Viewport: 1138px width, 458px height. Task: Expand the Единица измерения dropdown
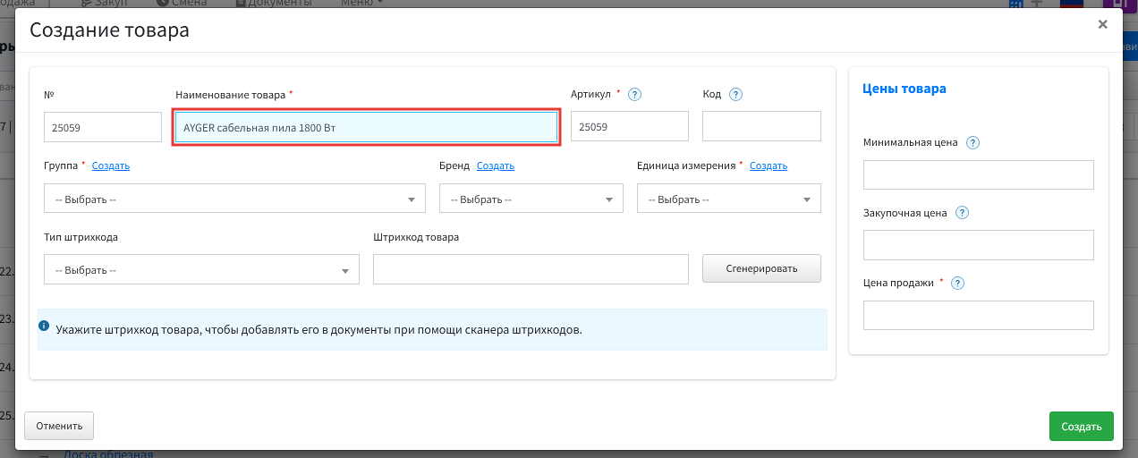[729, 199]
